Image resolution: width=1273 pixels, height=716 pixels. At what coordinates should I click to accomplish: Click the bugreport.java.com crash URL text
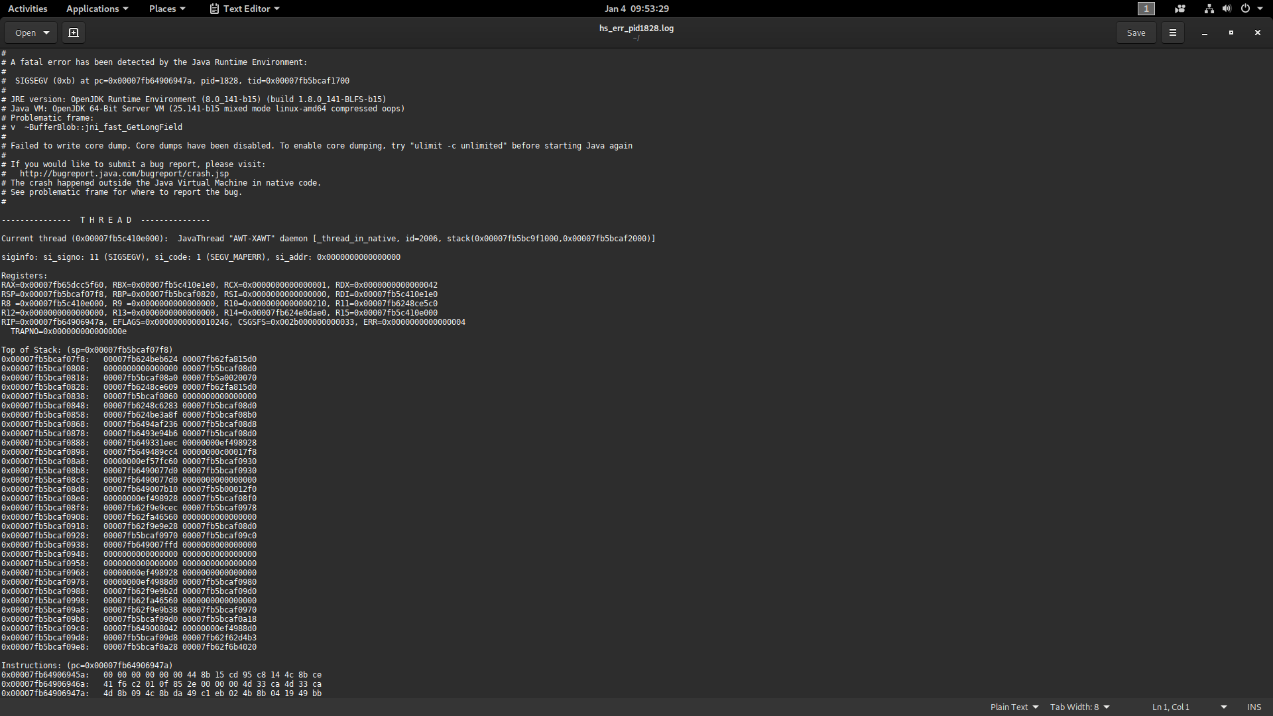point(124,174)
